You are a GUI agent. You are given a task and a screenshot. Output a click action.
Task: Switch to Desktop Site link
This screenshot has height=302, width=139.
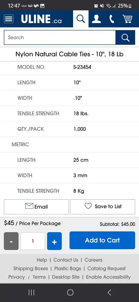(66, 277)
